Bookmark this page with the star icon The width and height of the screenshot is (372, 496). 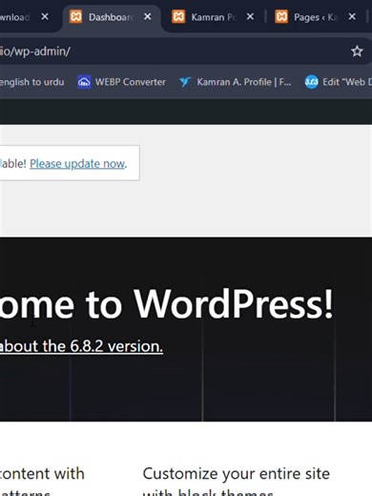(x=357, y=52)
